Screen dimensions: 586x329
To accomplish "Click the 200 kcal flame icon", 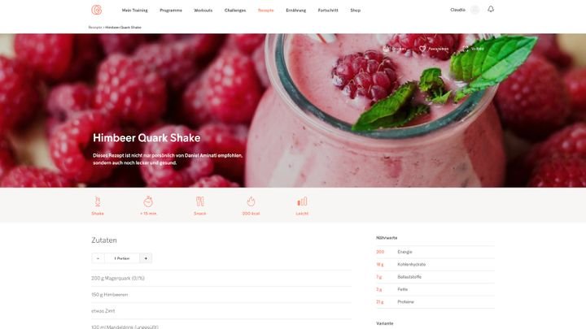I will tap(251, 201).
